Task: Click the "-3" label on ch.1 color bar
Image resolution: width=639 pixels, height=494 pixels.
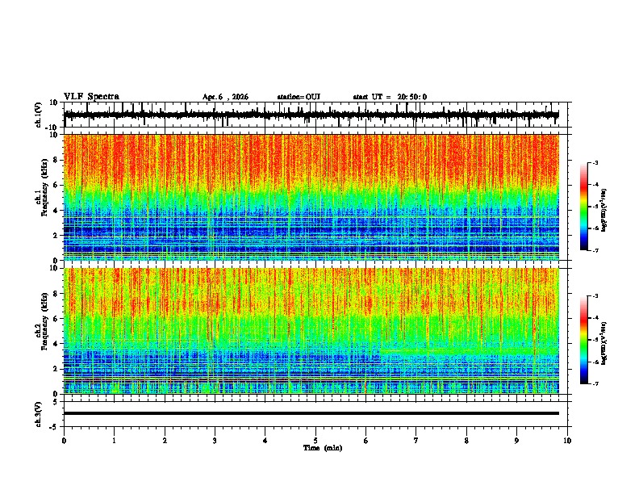Action: point(595,162)
